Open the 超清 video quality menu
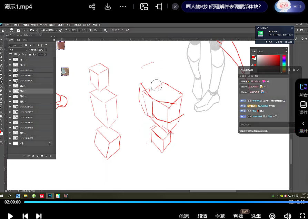This screenshot has width=308, height=219. pos(202,216)
